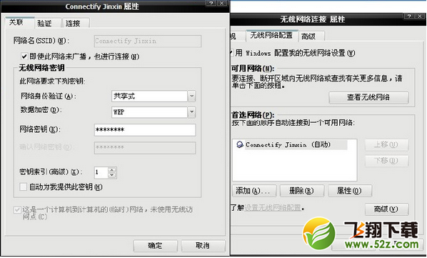Click the 删除 button
The height and width of the screenshot is (258, 427).
(302, 191)
